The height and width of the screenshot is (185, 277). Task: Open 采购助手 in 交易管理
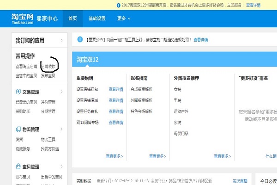click(23, 111)
